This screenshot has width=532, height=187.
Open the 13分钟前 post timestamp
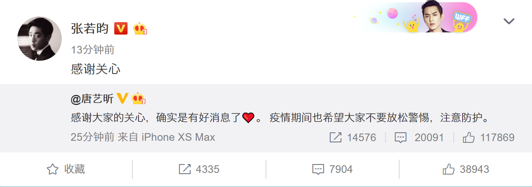point(93,50)
